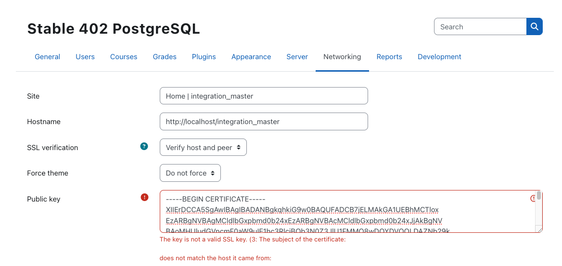
Task: Select the Networking tab
Action: point(342,57)
